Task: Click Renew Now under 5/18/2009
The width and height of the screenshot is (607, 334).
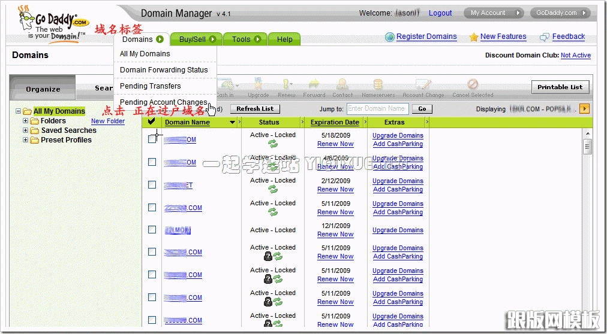Action: 335,144
